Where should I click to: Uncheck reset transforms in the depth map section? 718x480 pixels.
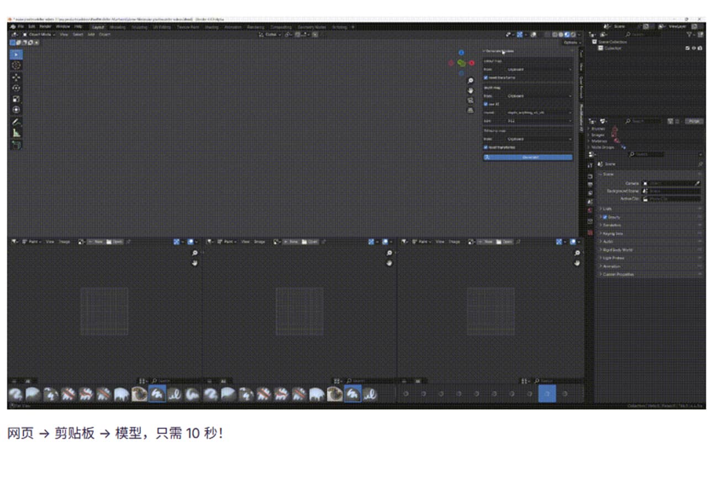point(486,147)
